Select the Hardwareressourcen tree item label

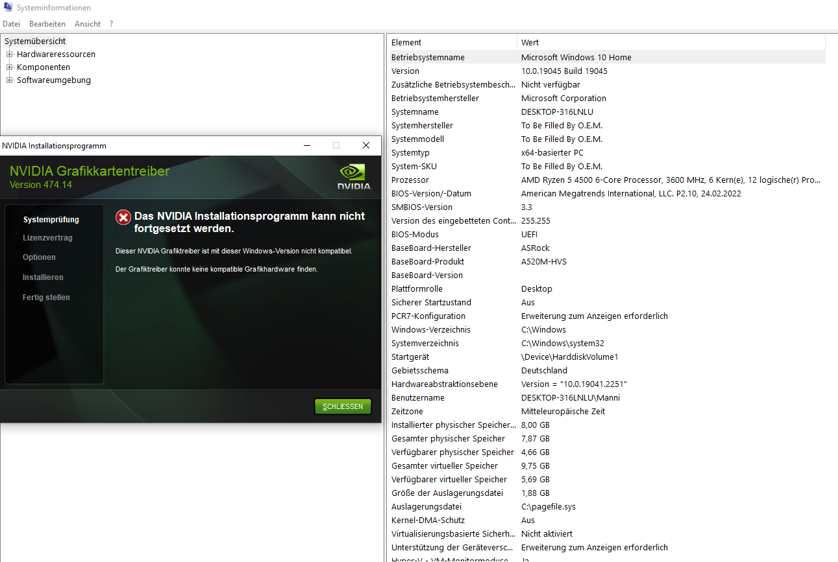coord(56,54)
